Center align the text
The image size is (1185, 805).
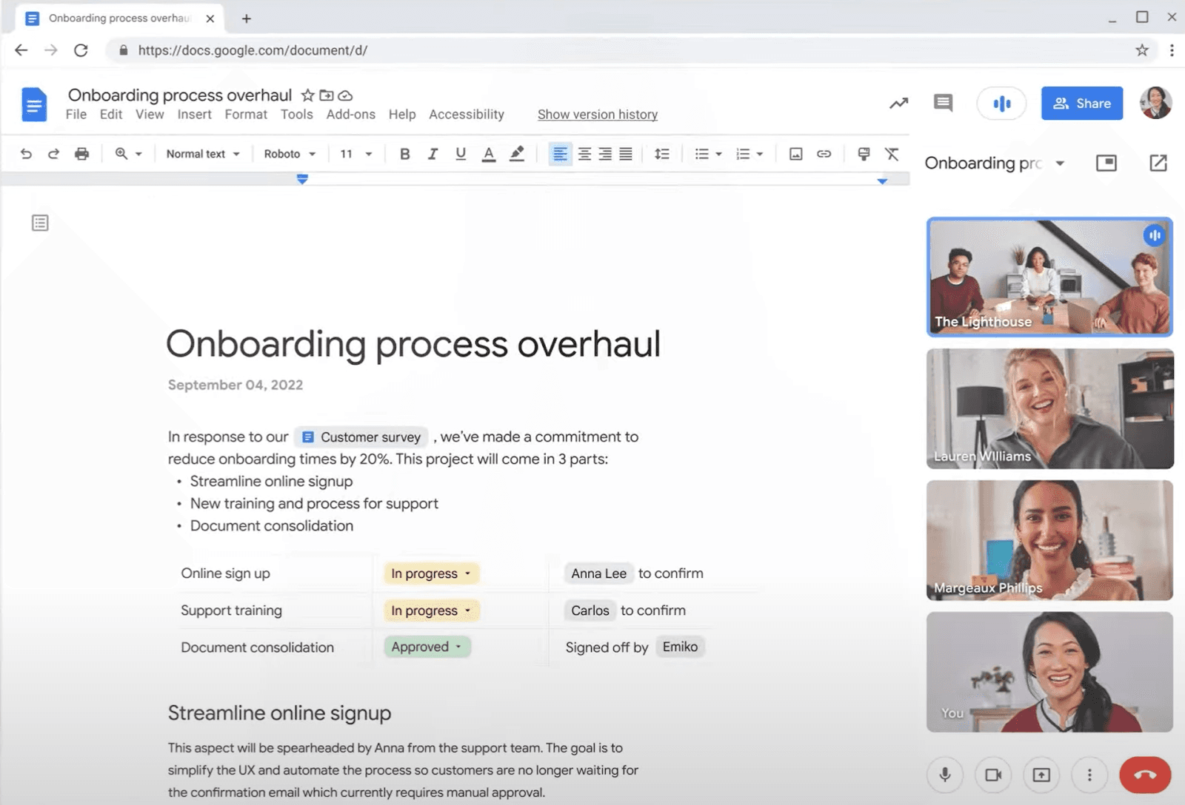pos(584,154)
